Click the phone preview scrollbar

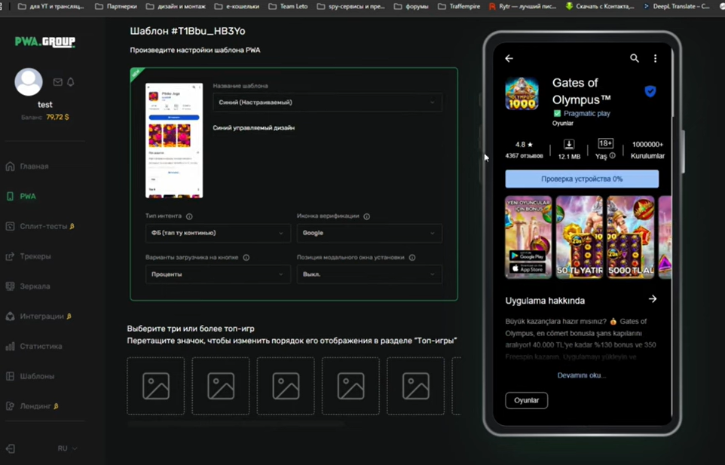671,83
